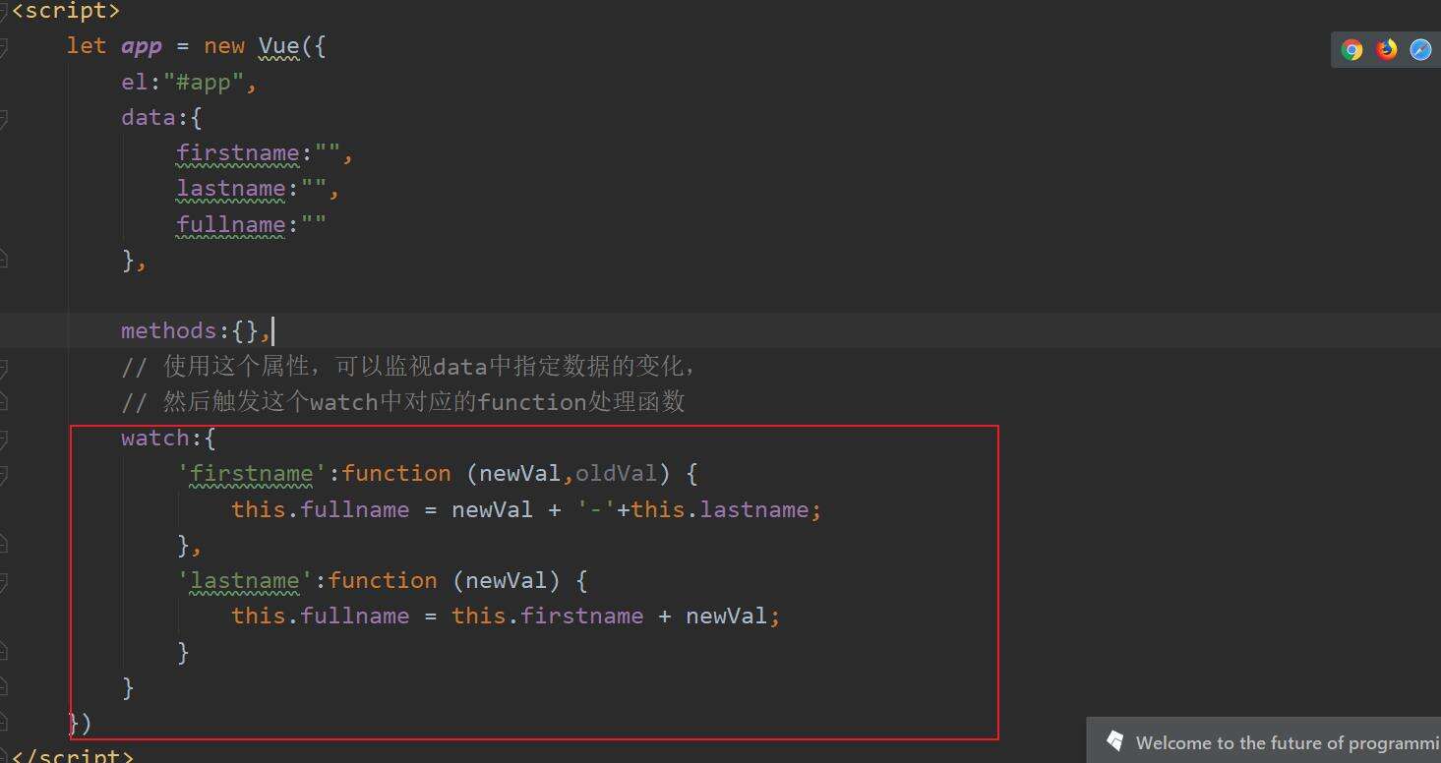This screenshot has width=1441, height=763.
Task: Collapse the watch object block
Action: tap(4, 440)
